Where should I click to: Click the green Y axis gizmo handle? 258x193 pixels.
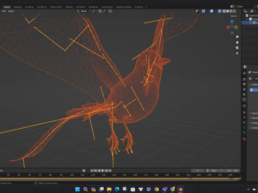(236, 27)
